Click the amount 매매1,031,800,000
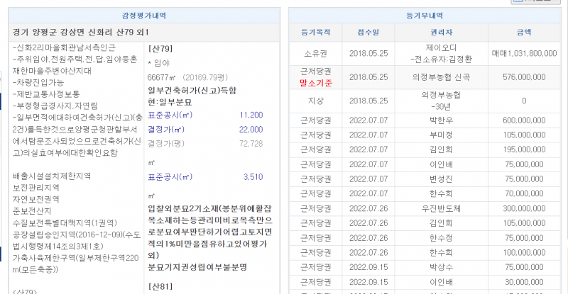This screenshot has width=568, height=294. (x=524, y=53)
